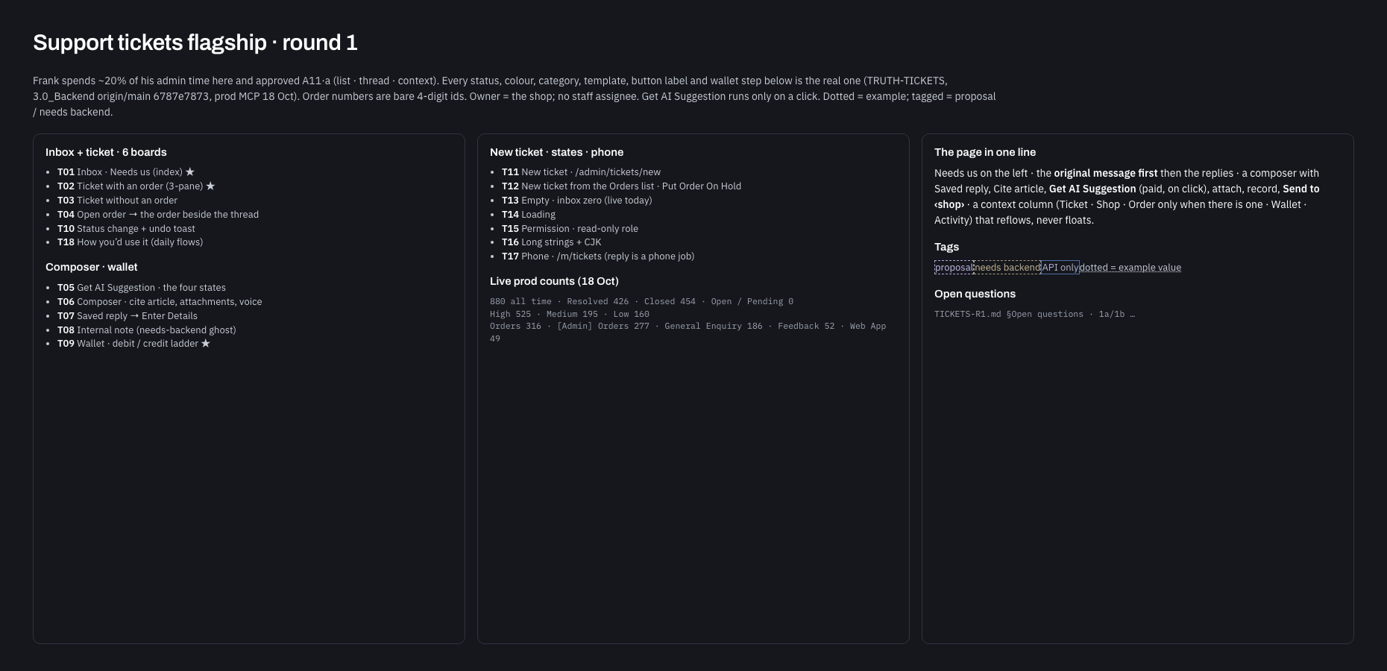Click the 'API only' tag
Screen dimensions: 1387x671
click(1060, 268)
